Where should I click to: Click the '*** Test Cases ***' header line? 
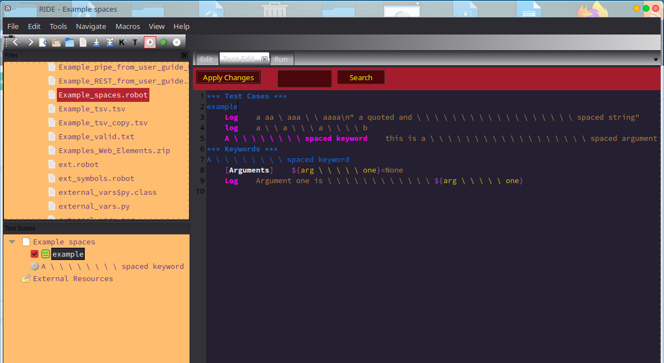[246, 96]
